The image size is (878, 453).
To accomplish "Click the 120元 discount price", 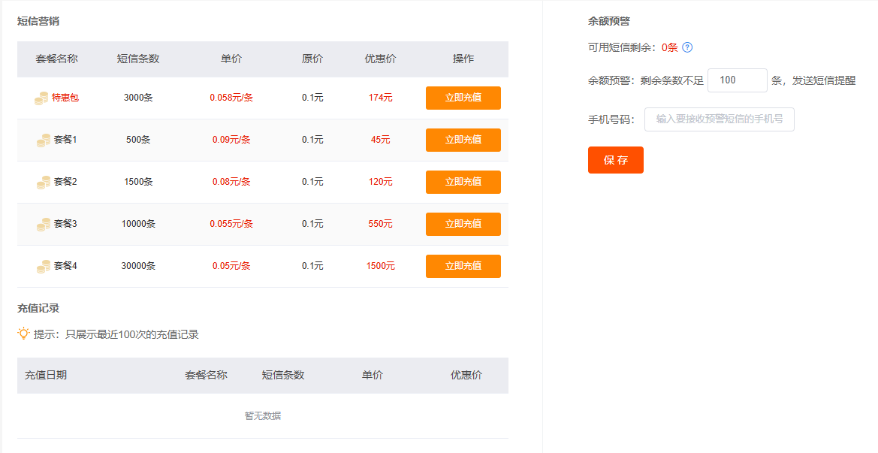I will 380,181.
